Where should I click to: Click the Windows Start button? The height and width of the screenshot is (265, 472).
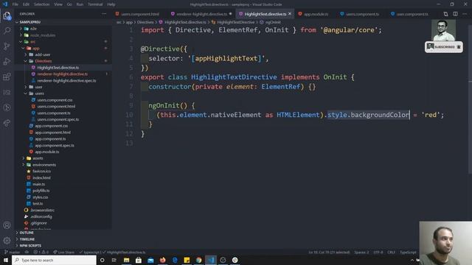point(6,260)
